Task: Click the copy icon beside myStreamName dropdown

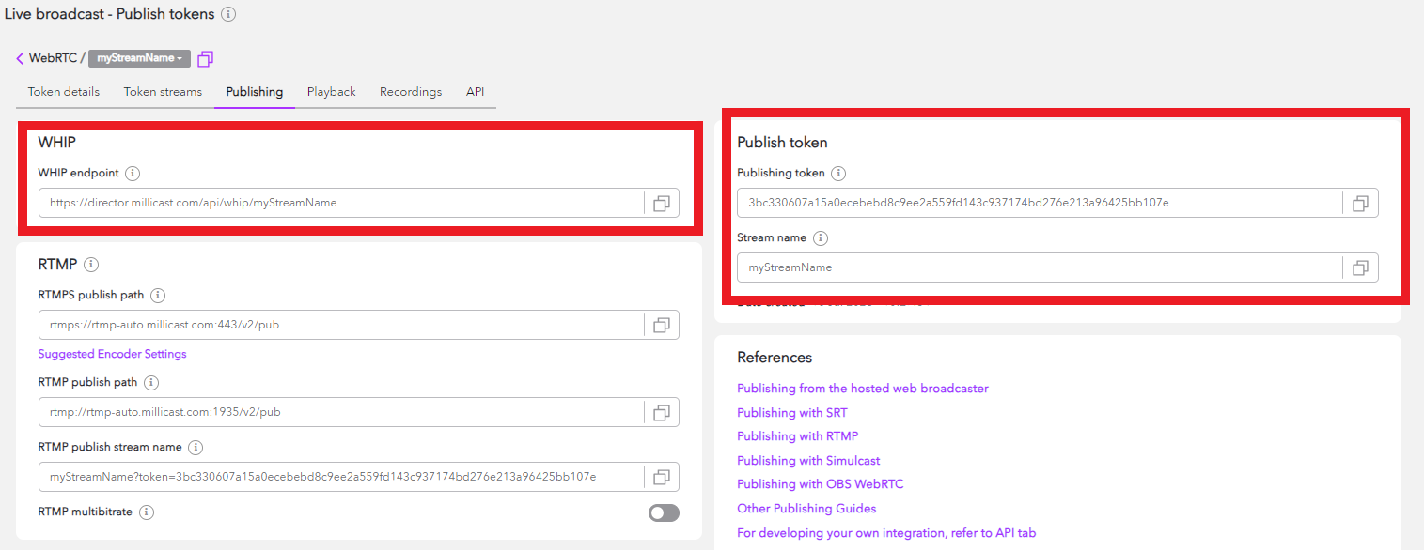Action: point(205,58)
